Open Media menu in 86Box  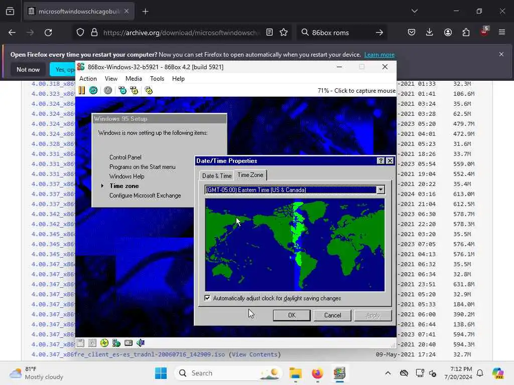pos(134,79)
